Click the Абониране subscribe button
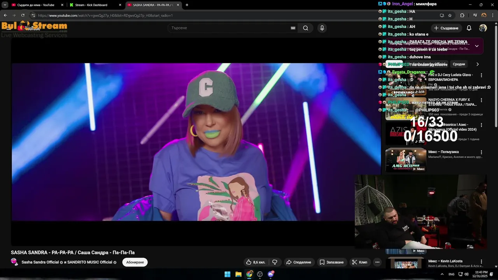The height and width of the screenshot is (280, 498). (x=135, y=262)
